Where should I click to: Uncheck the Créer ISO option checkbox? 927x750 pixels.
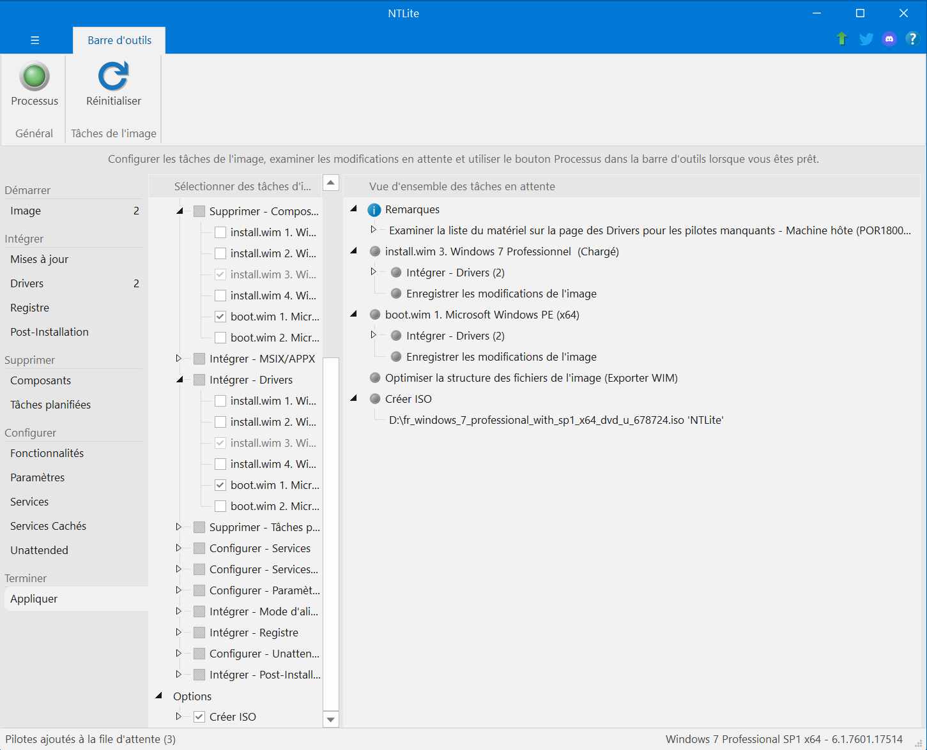[x=199, y=717]
